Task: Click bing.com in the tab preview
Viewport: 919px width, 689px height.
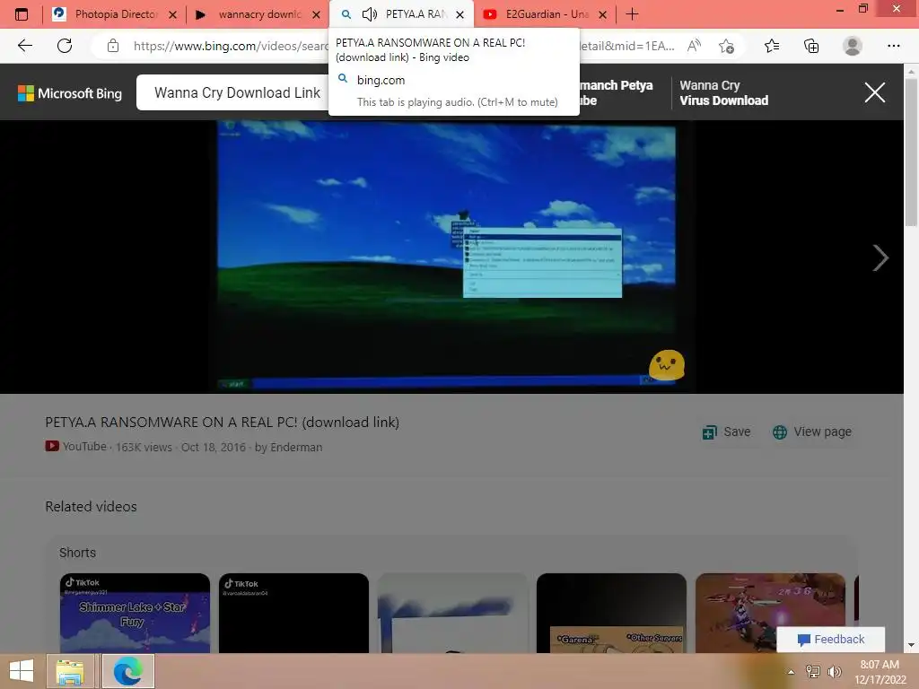Action: tap(381, 80)
